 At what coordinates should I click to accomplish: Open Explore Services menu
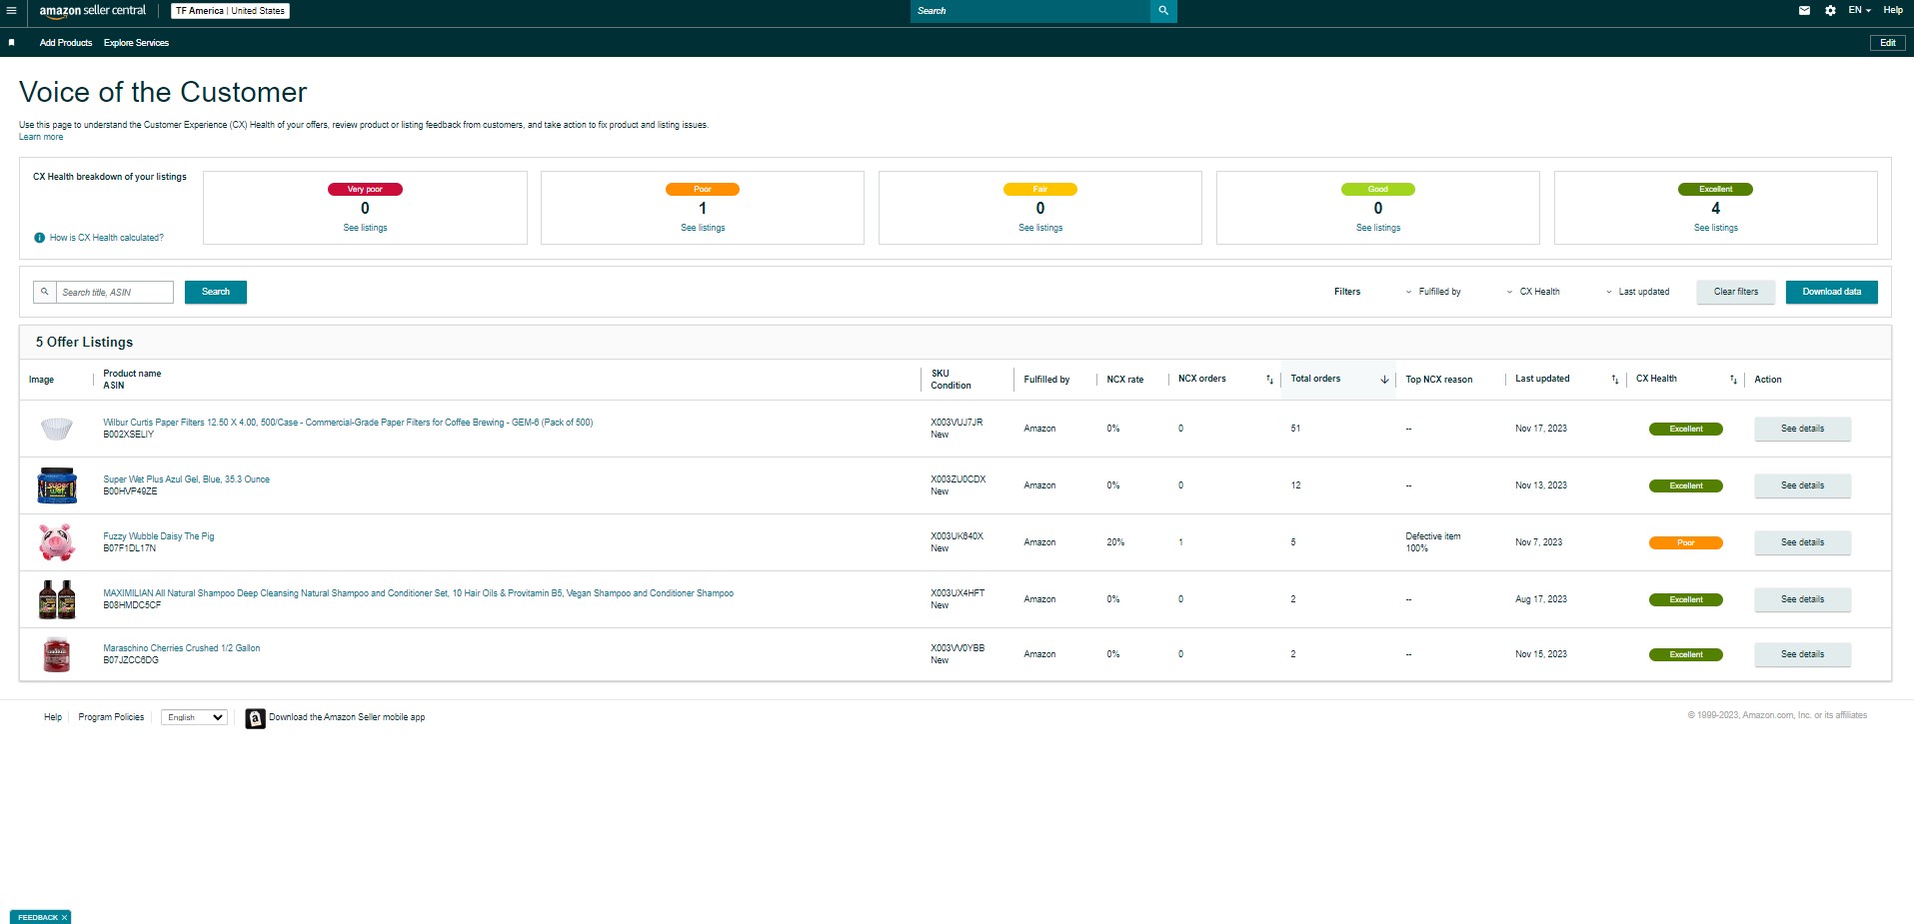(136, 43)
